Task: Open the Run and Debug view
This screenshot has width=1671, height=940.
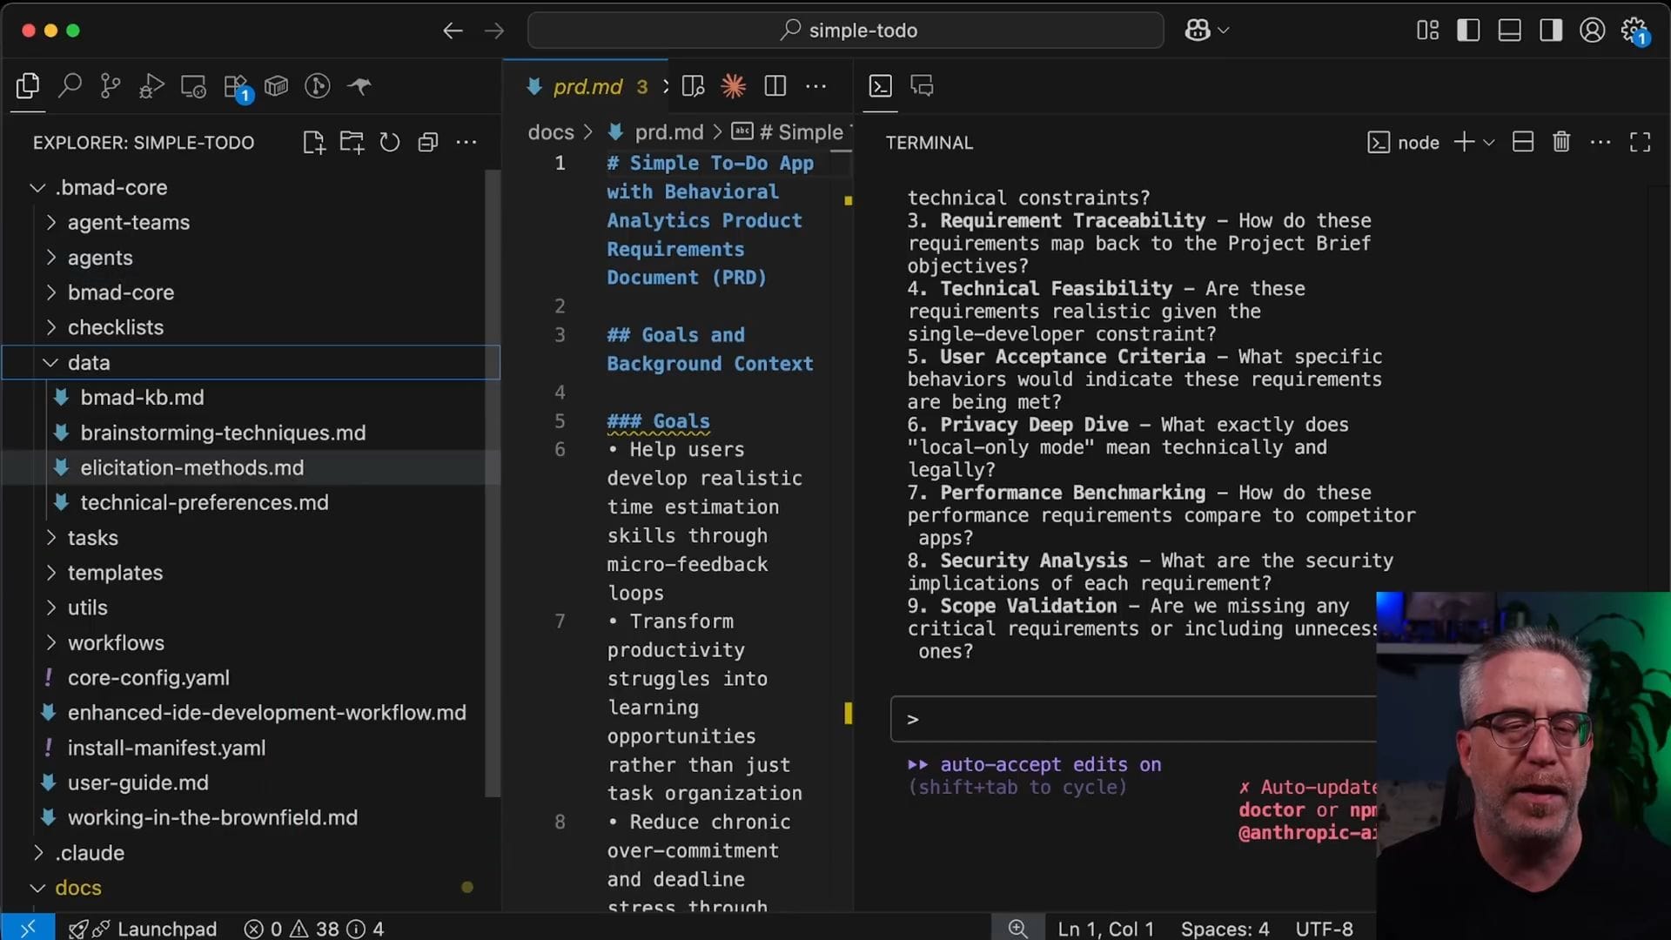Action: coord(151,86)
